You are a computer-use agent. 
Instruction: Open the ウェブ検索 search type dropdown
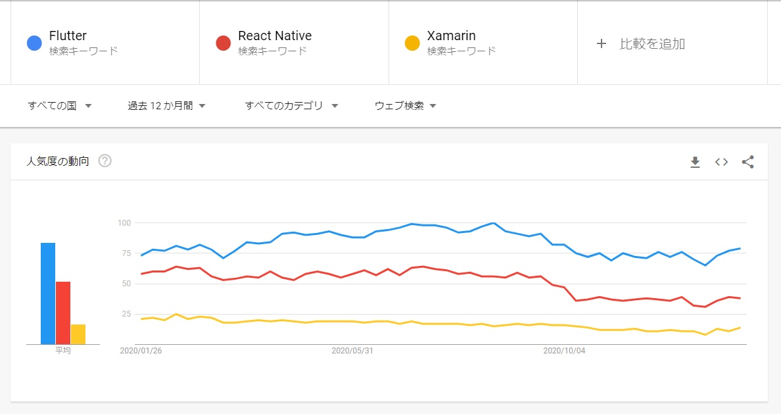[403, 105]
